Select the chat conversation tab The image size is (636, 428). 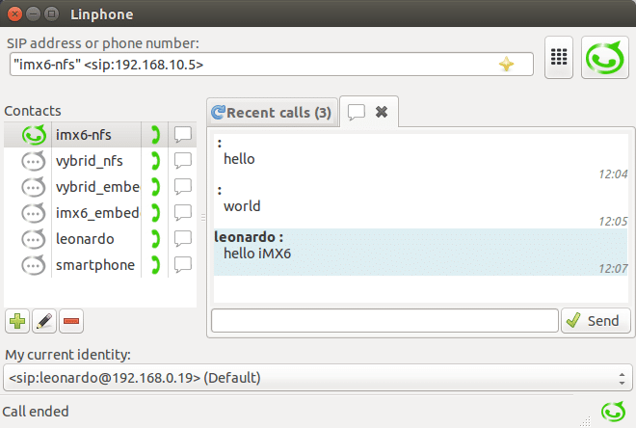point(357,113)
